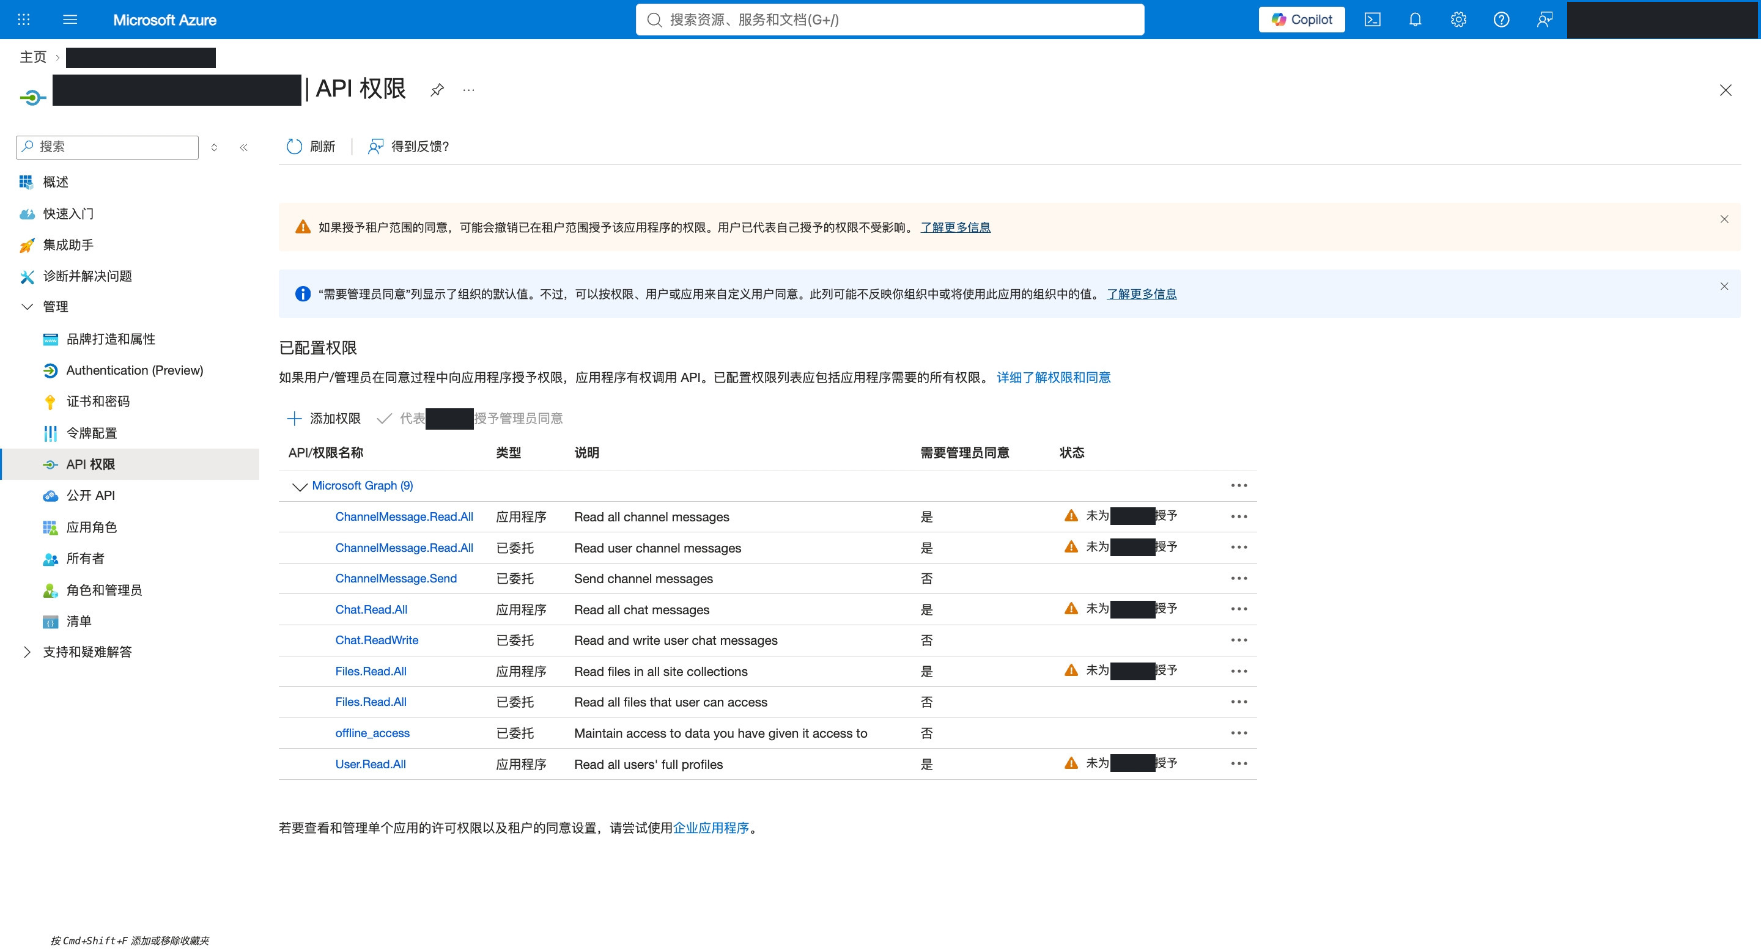This screenshot has width=1761, height=951.
Task: Open the Azure portal waffle menu icon
Action: click(23, 19)
